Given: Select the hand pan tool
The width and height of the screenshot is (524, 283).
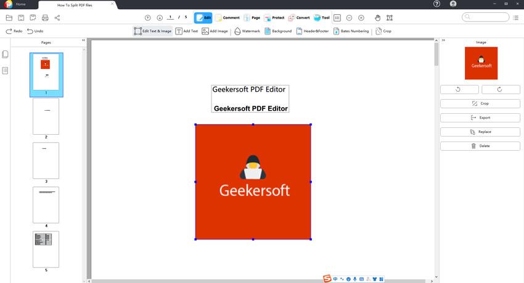Looking at the screenshot, I should [378, 18].
